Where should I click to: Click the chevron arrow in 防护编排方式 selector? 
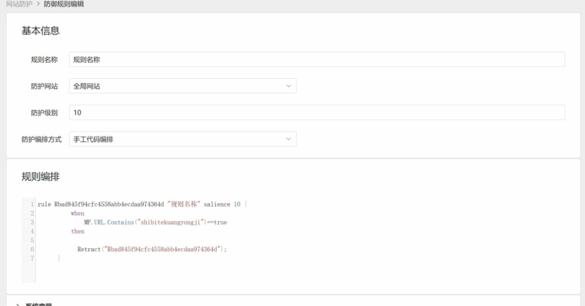tap(289, 139)
